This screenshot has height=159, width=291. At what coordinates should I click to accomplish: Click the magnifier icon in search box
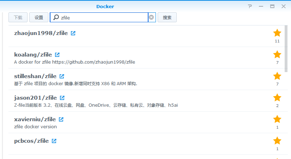click(x=56, y=17)
